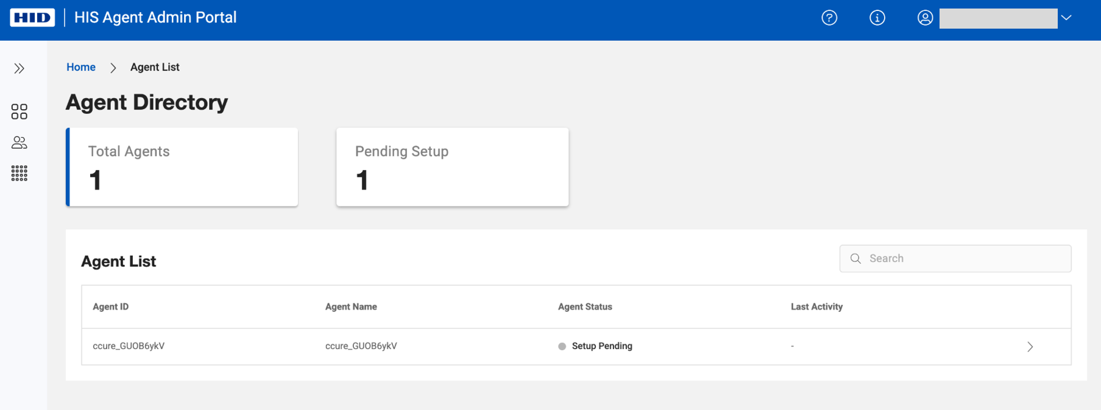Select the Pending Setup card
The image size is (1101, 410).
(x=452, y=167)
